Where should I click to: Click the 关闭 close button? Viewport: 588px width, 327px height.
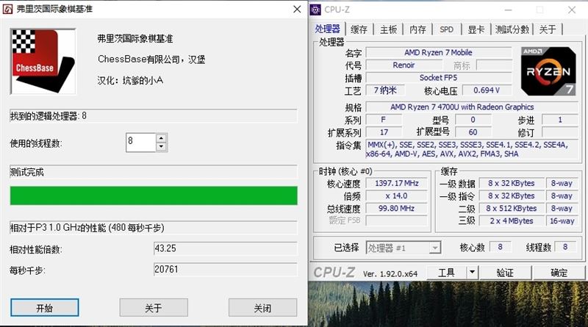(x=262, y=308)
